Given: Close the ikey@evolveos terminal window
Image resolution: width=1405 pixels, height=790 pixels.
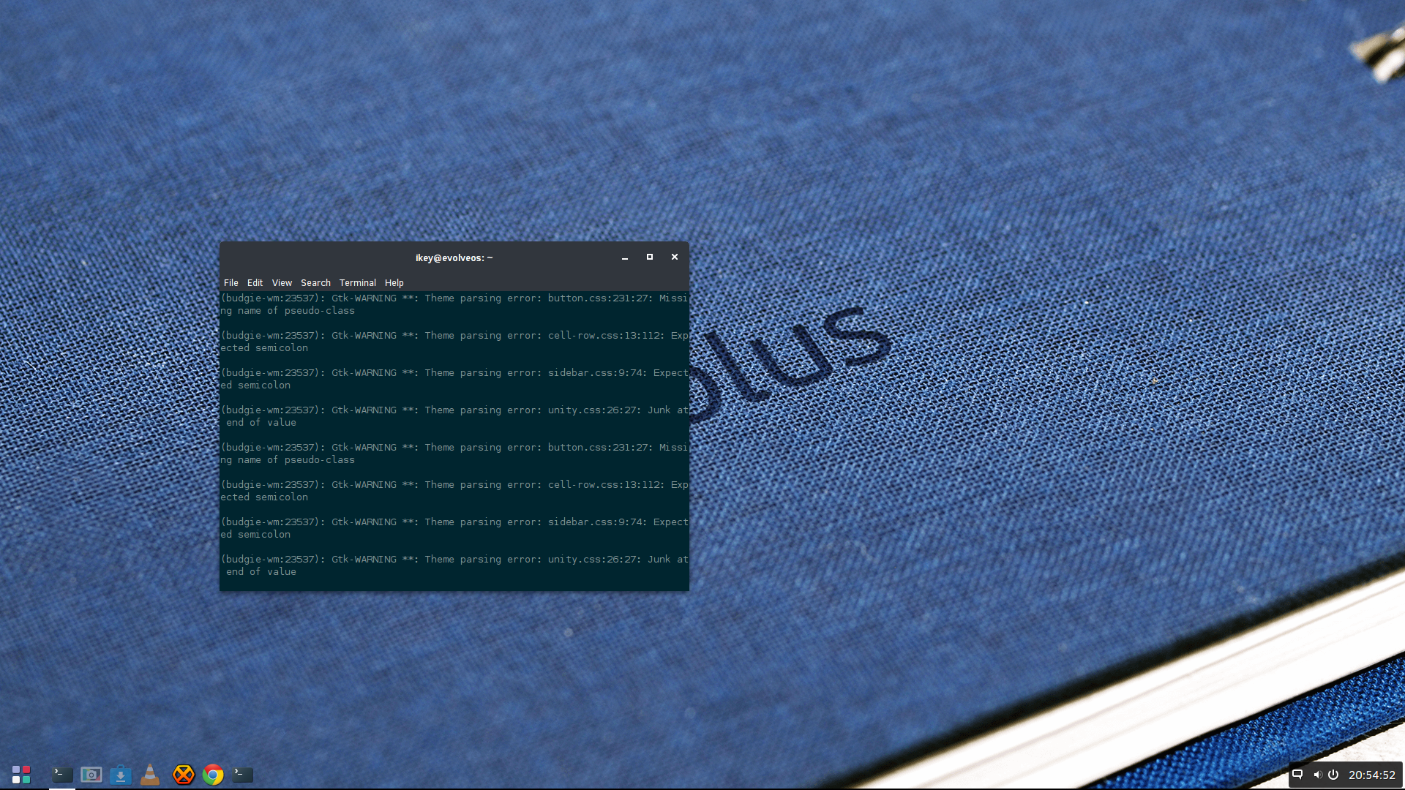Looking at the screenshot, I should [x=675, y=257].
